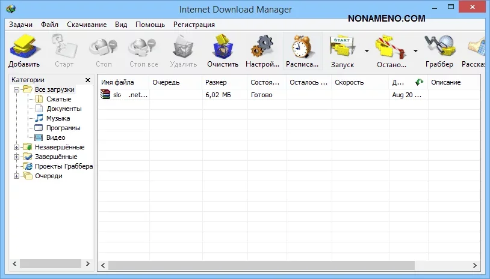Open the Регистрация menu

[x=194, y=25]
